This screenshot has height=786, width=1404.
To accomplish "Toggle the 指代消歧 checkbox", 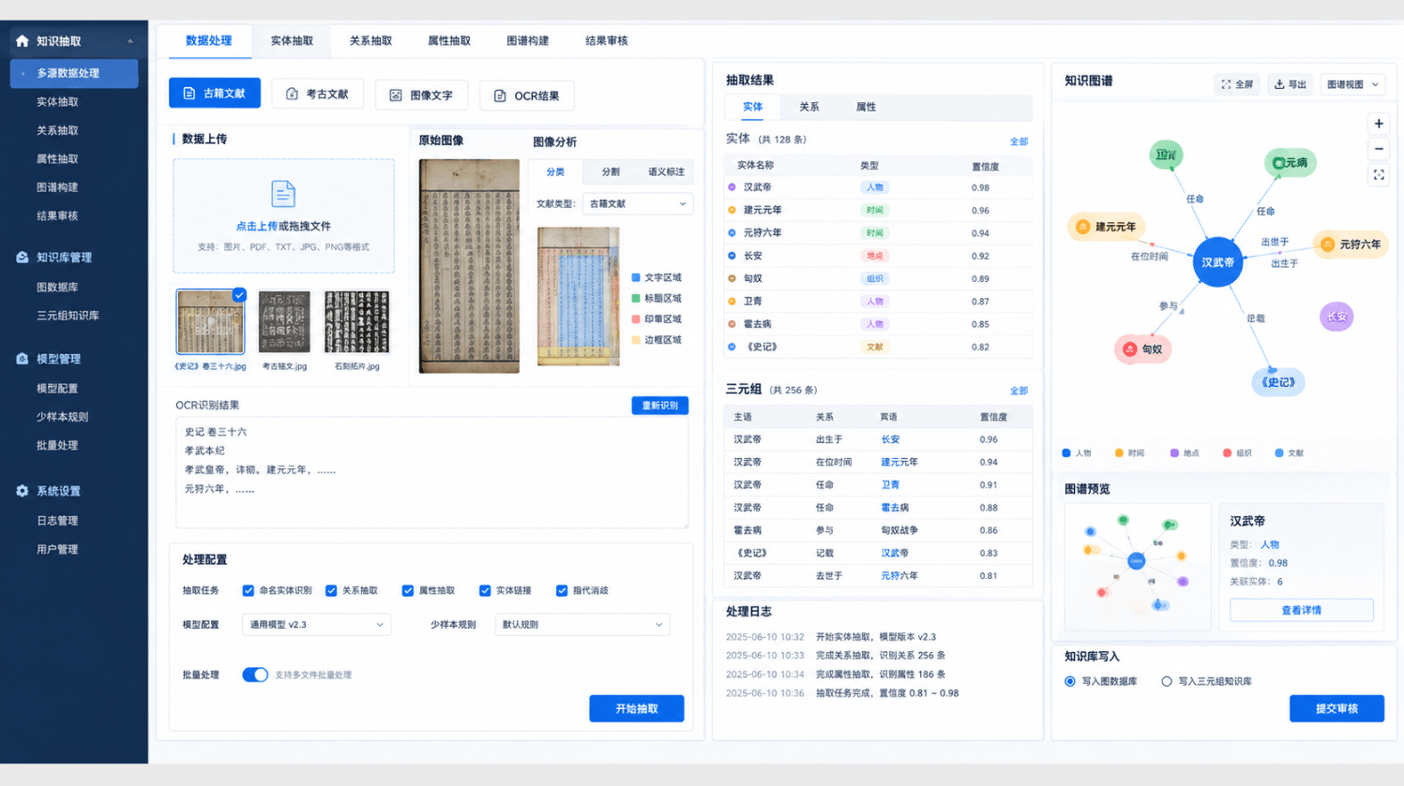I will [562, 591].
